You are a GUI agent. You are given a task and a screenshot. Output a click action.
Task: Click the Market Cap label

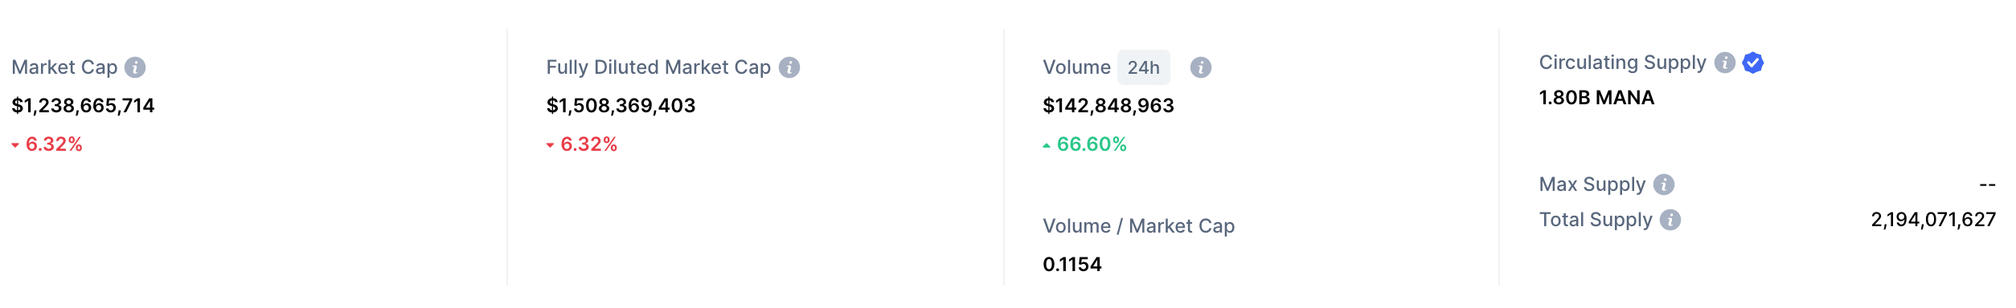(64, 67)
